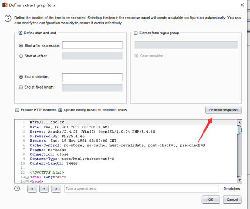Confirm the dialog with OK button
The height and width of the screenshot is (209, 250).
pyautogui.click(x=211, y=199)
